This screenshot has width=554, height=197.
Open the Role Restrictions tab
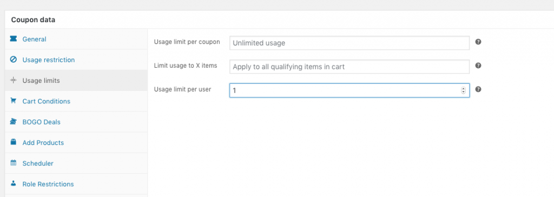click(x=76, y=184)
